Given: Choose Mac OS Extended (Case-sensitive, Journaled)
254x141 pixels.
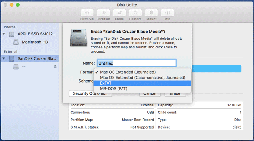Looking at the screenshot, I should pyautogui.click(x=143, y=78).
